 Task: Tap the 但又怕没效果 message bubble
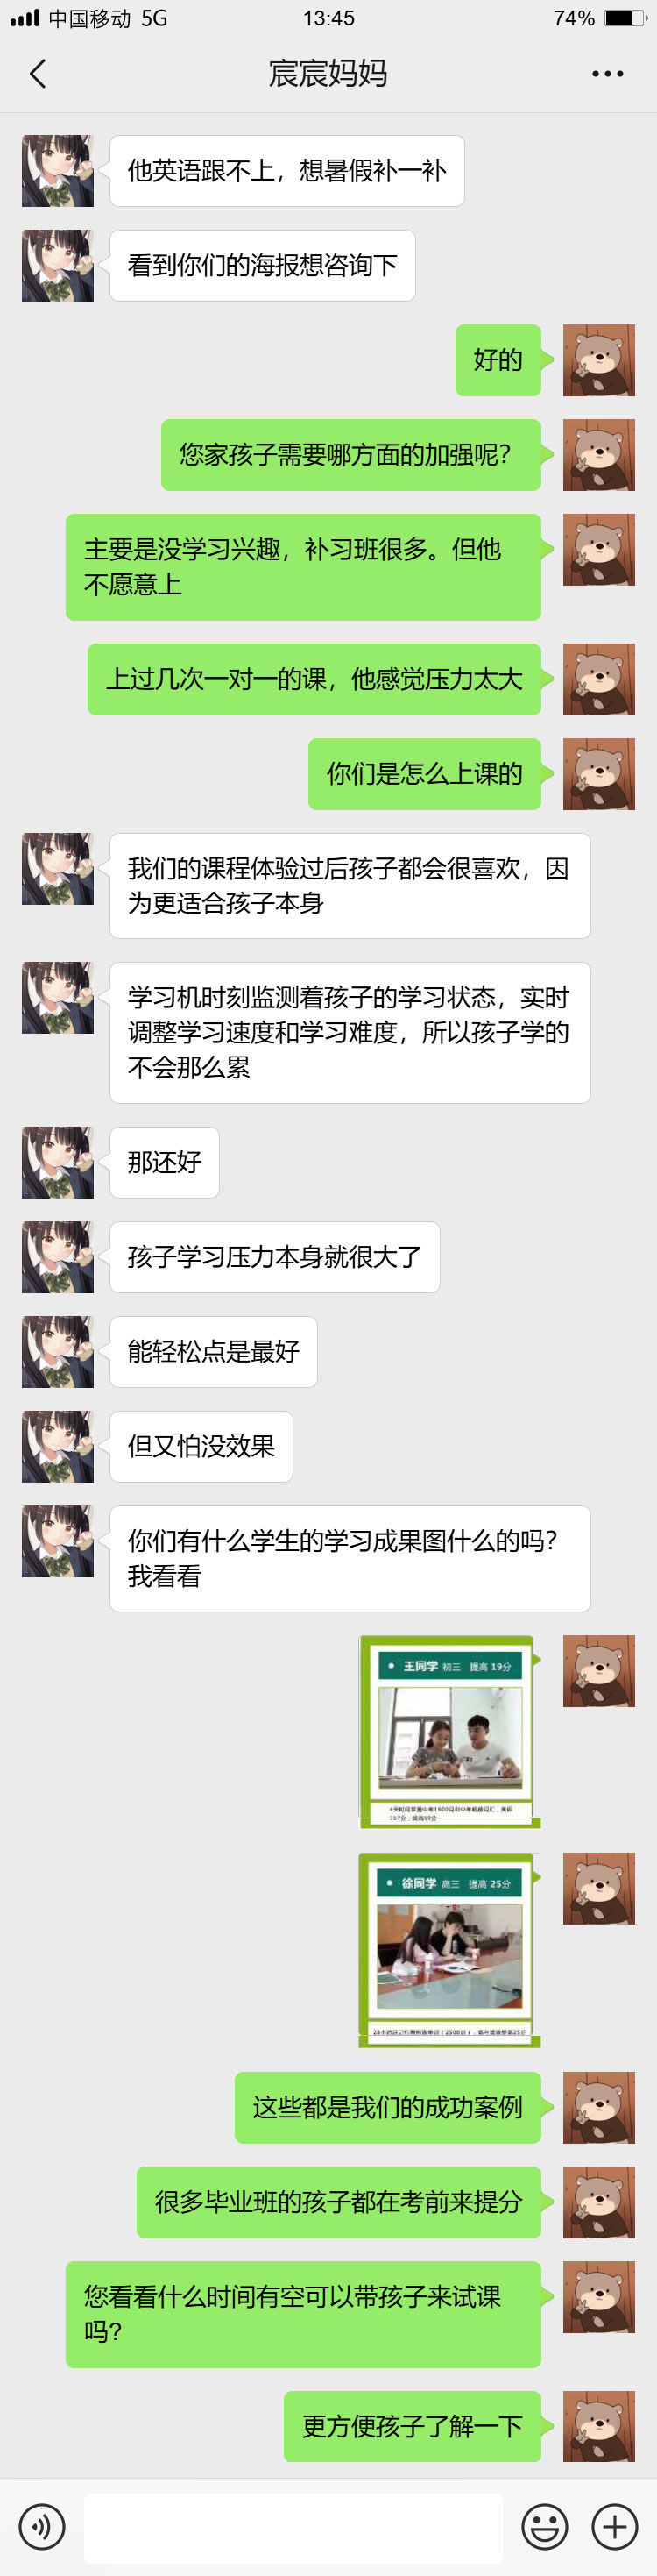201,1447
